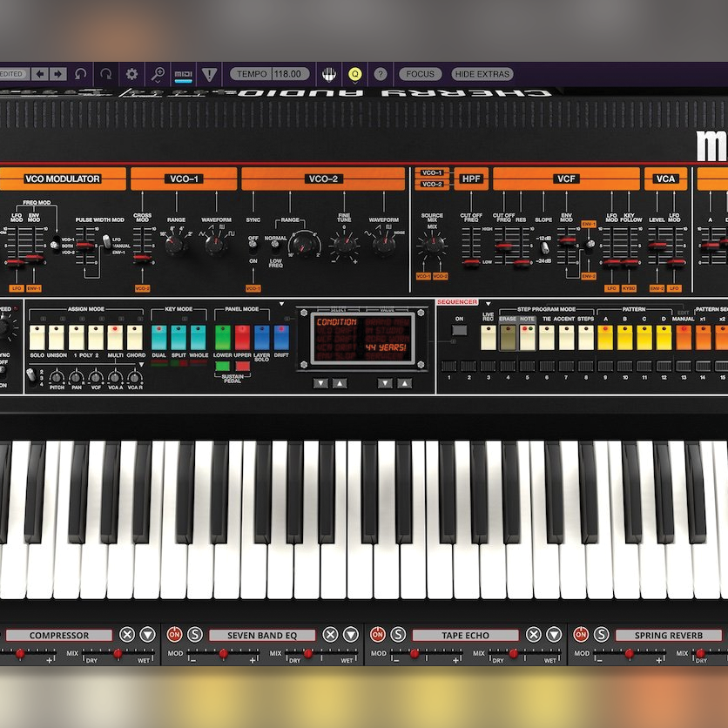
Task: Go to next preset with right arrow
Action: [58, 74]
